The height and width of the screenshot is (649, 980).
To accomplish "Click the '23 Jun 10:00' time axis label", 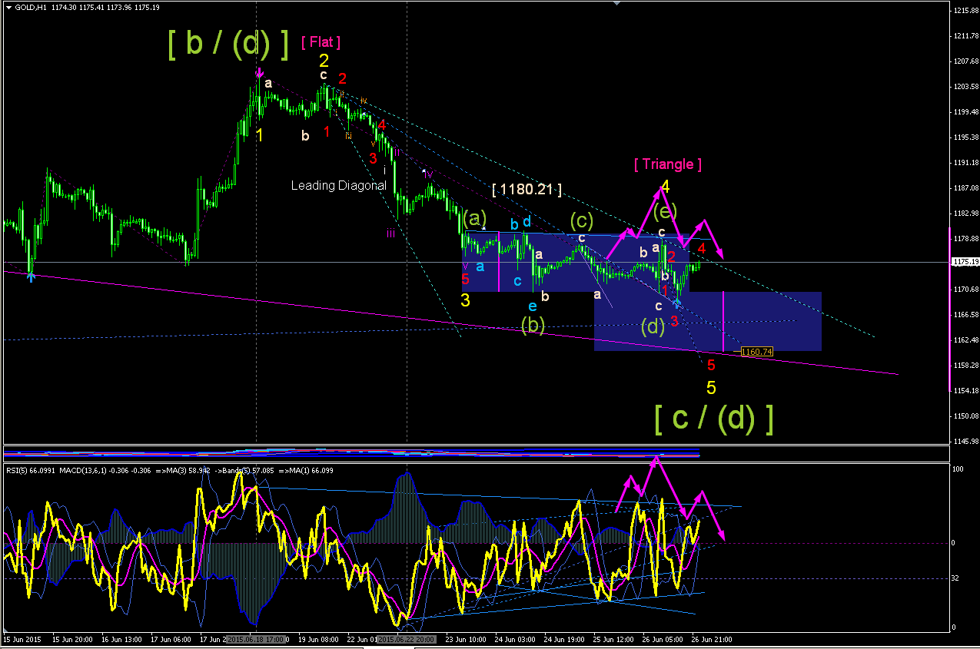I will click(x=464, y=639).
